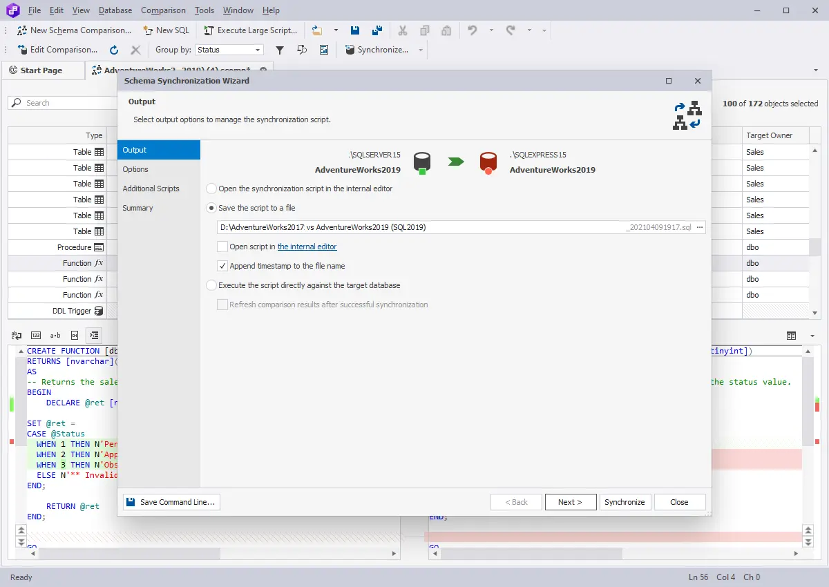Select 'Open the synchronization script in the internal editor'

pos(211,189)
